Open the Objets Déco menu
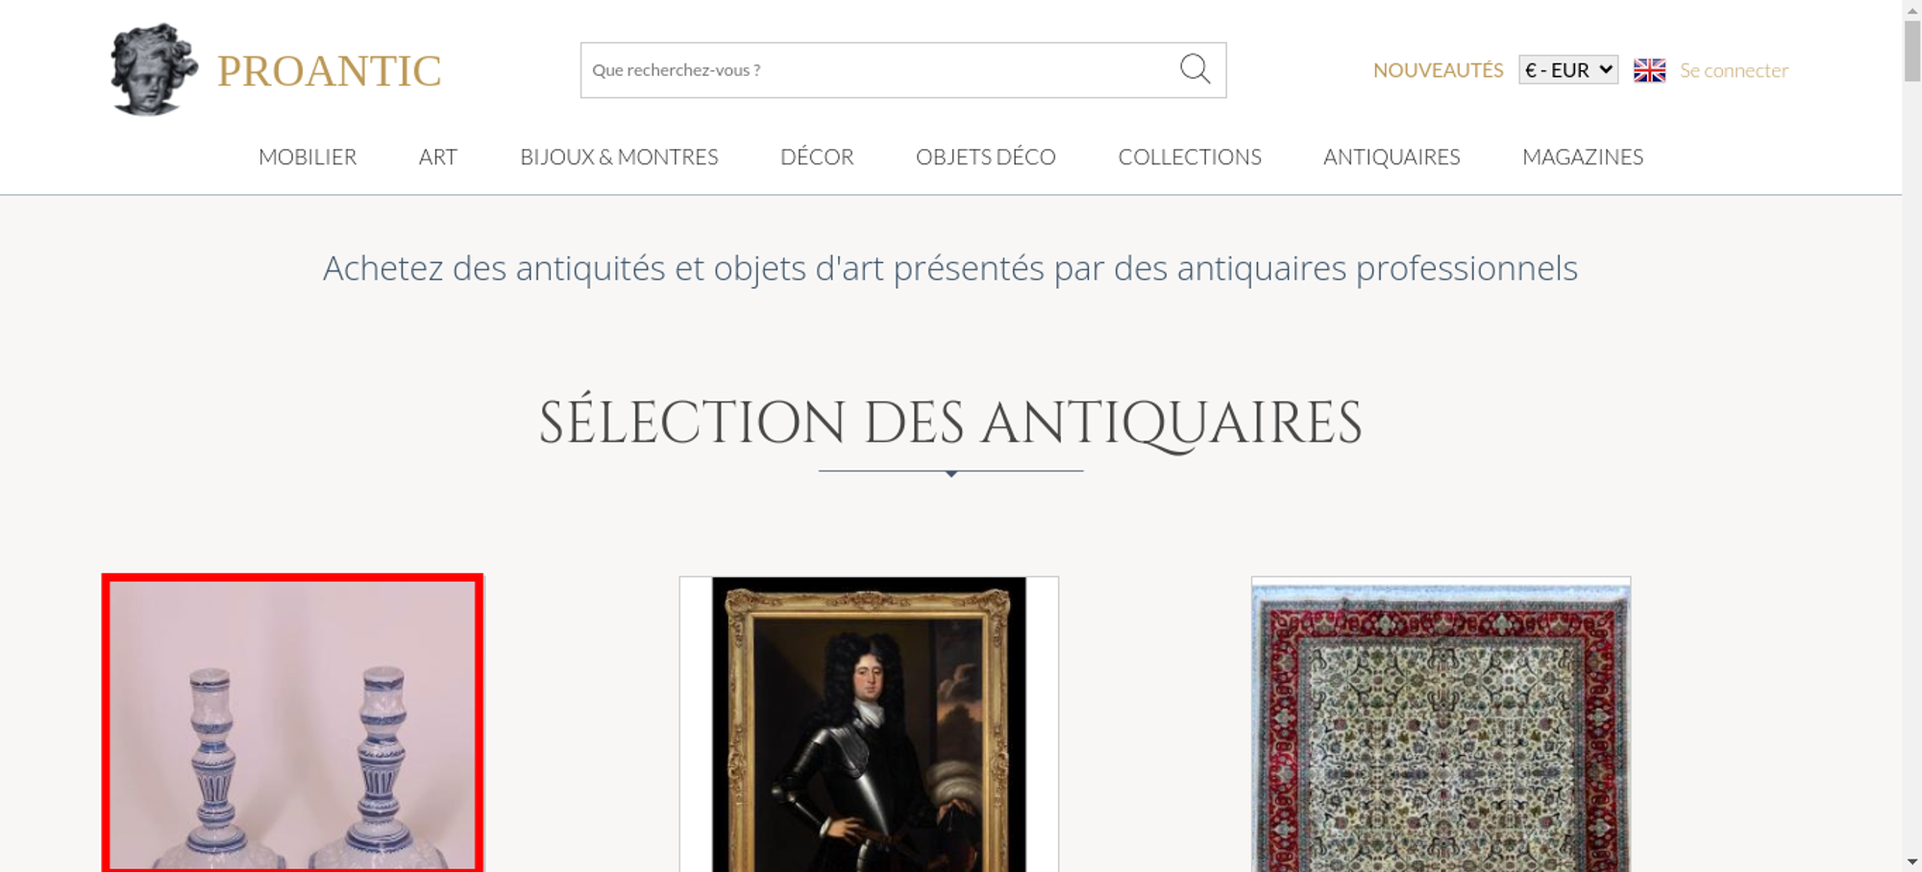 986,157
